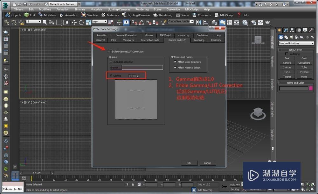Image resolution: width=318 pixels, height=194 pixels.
Task: Open the Customize menu in menu bar
Action: [x=173, y=10]
